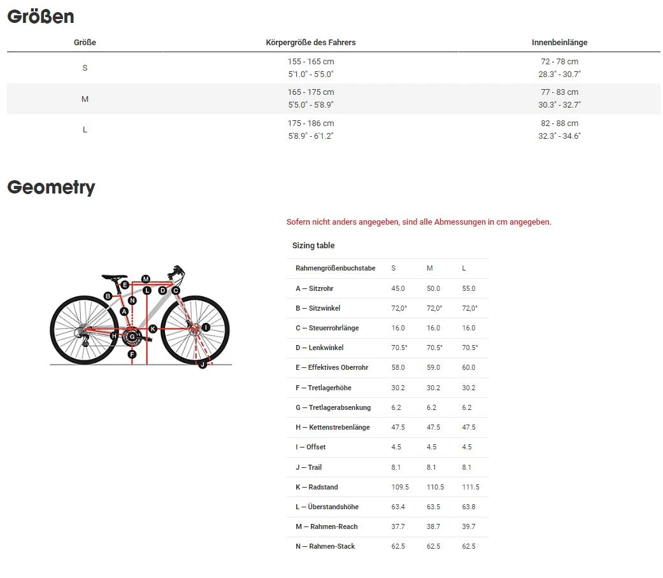Image resolution: width=663 pixels, height=578 pixels.
Task: Select size M row in Größen table
Action: tap(85, 99)
